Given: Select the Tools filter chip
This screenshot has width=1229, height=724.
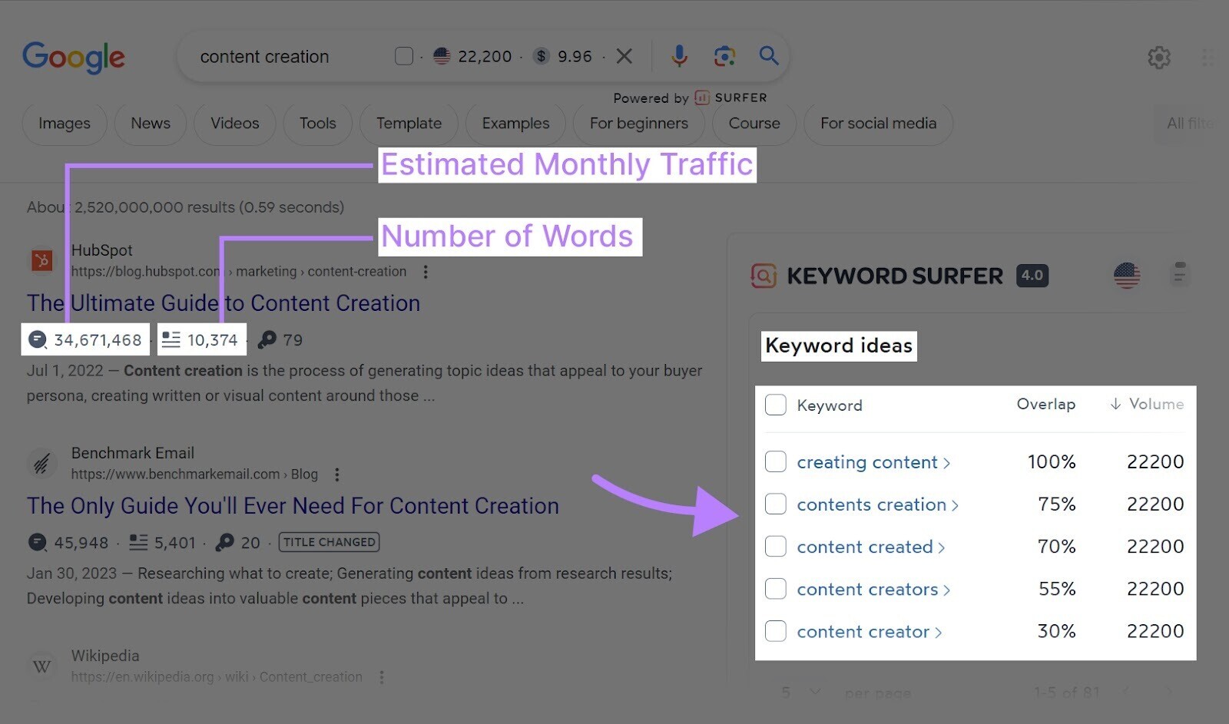Looking at the screenshot, I should 318,124.
